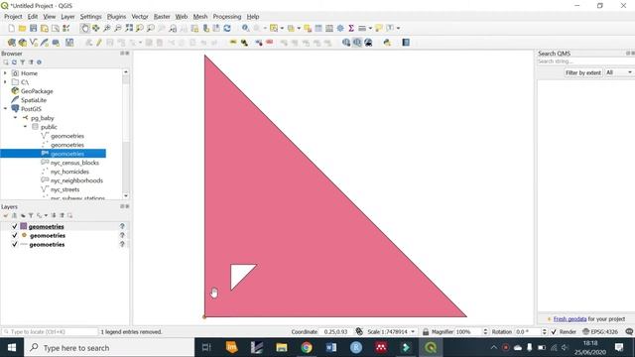Open the measure tool dropdown arrow
The image size is (635, 357).
point(370,28)
